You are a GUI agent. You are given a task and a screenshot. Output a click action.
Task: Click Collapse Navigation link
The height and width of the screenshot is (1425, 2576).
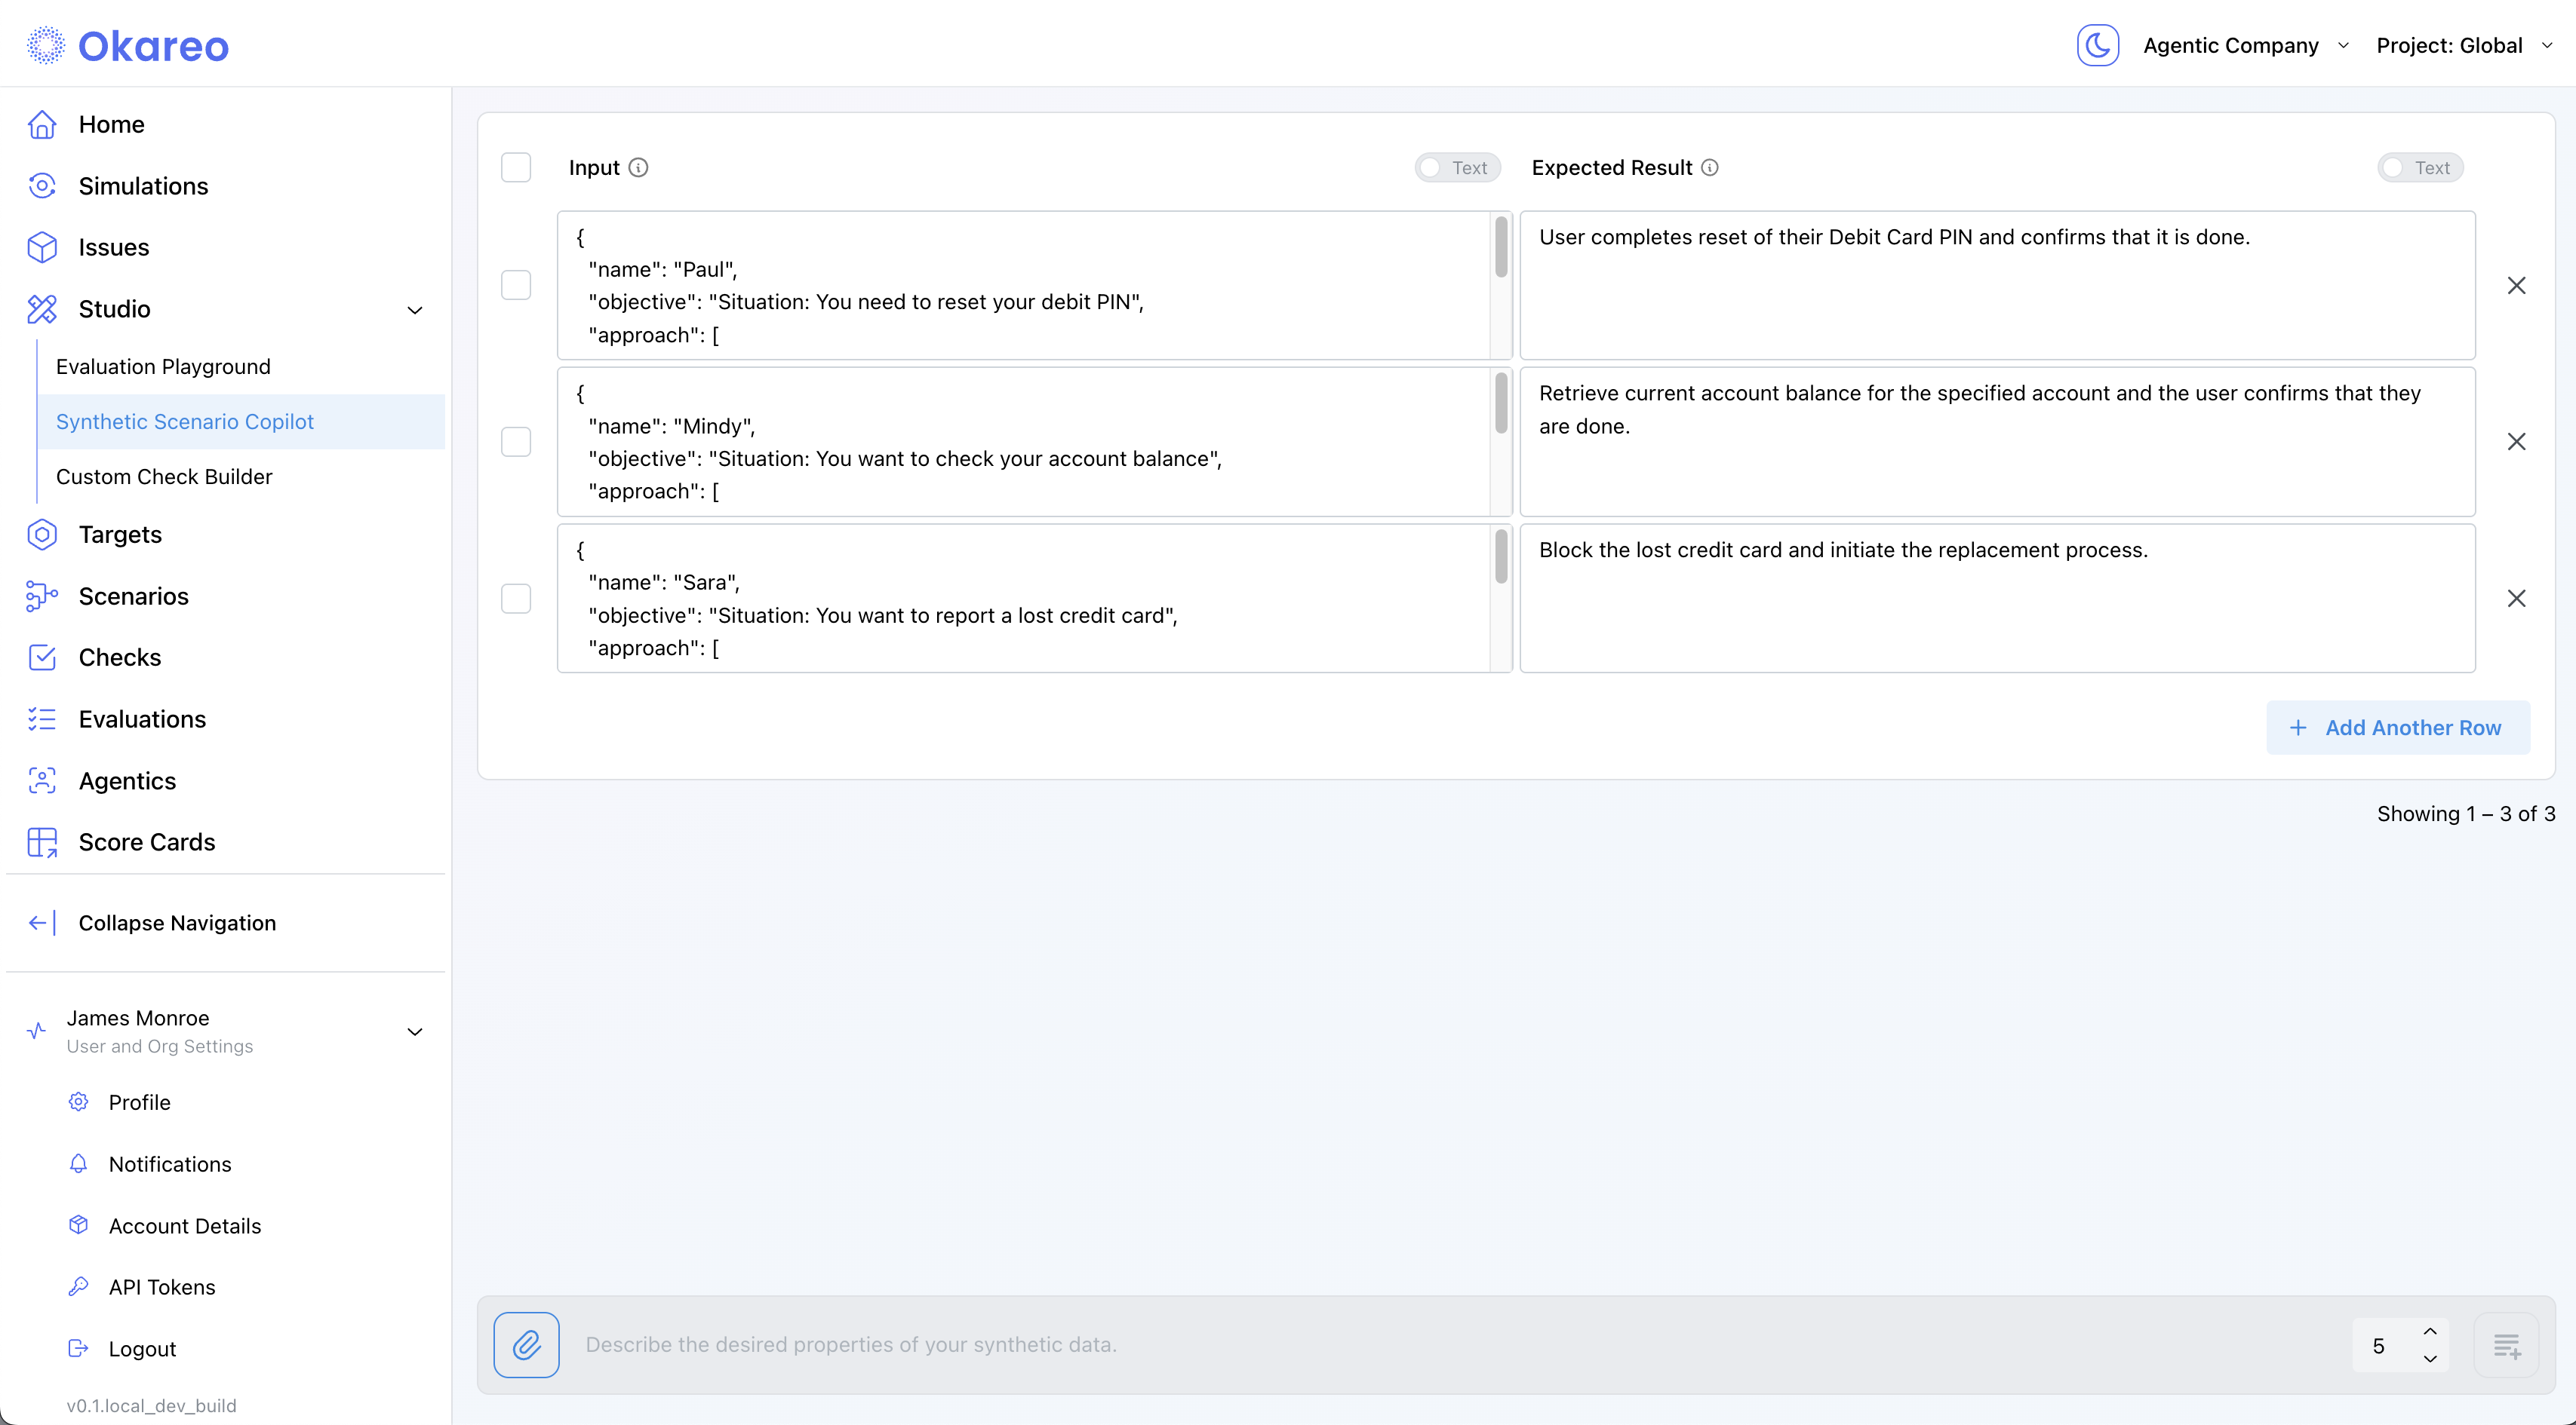177,922
